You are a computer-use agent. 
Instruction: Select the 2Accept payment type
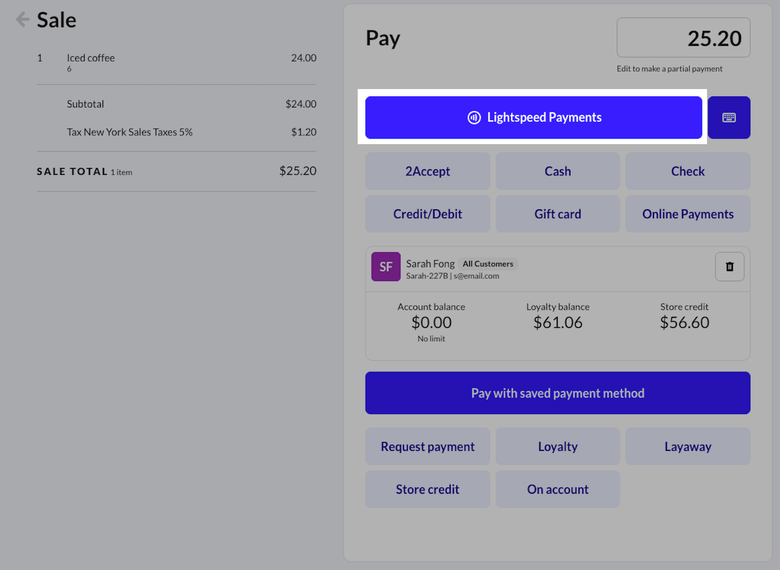click(x=427, y=171)
